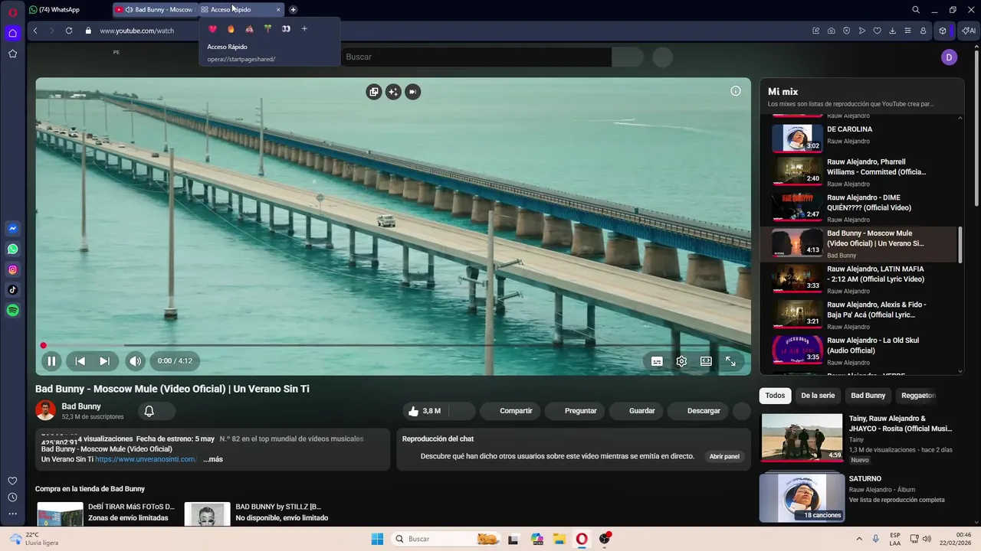
Task: Focus YouTube Buscar search field
Action: click(475, 57)
